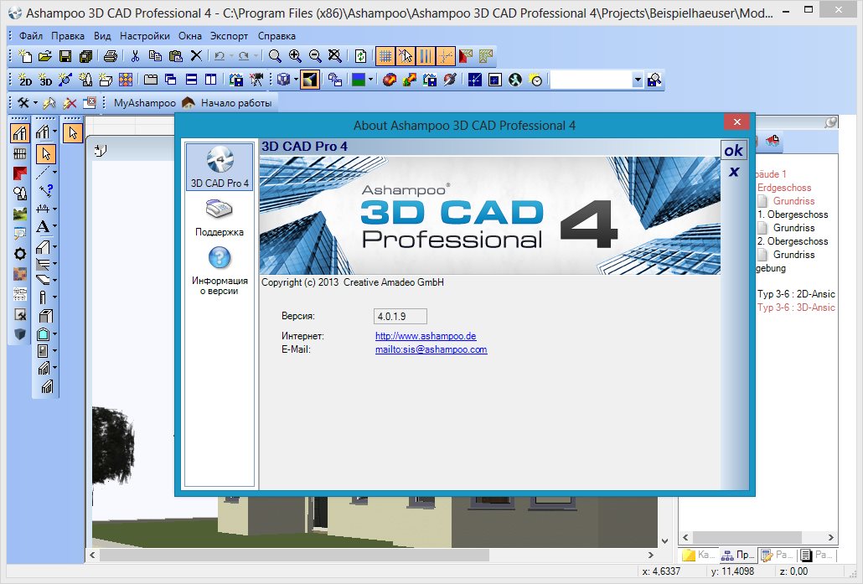Open the landscape terrain icon in left sidebar
Image resolution: width=863 pixels, height=584 pixels.
tap(20, 214)
